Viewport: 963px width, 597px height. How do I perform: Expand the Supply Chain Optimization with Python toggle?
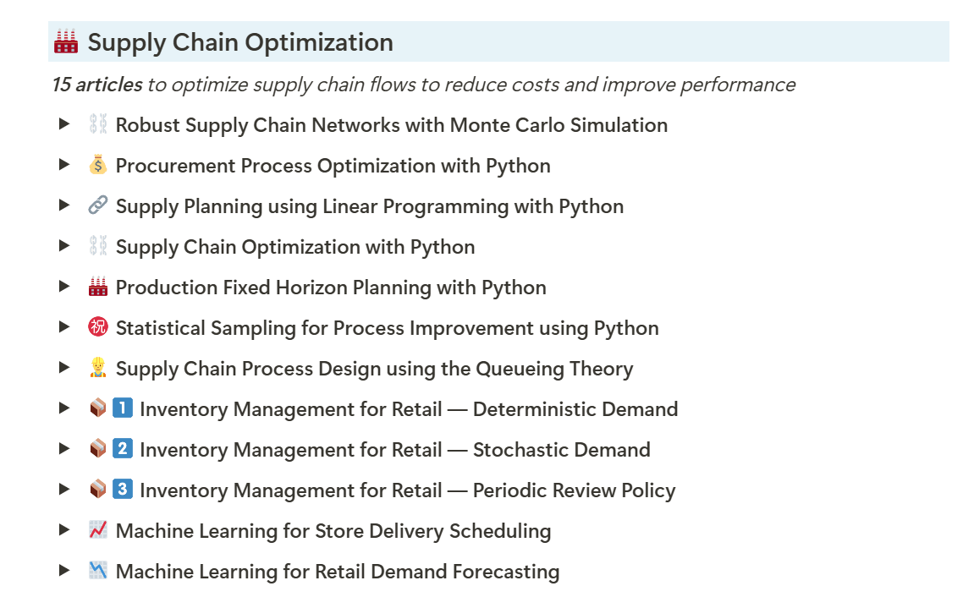pos(64,246)
